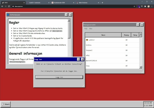Click the Informasjon window title icon
The height and width of the screenshot is (108, 154).
8,15
